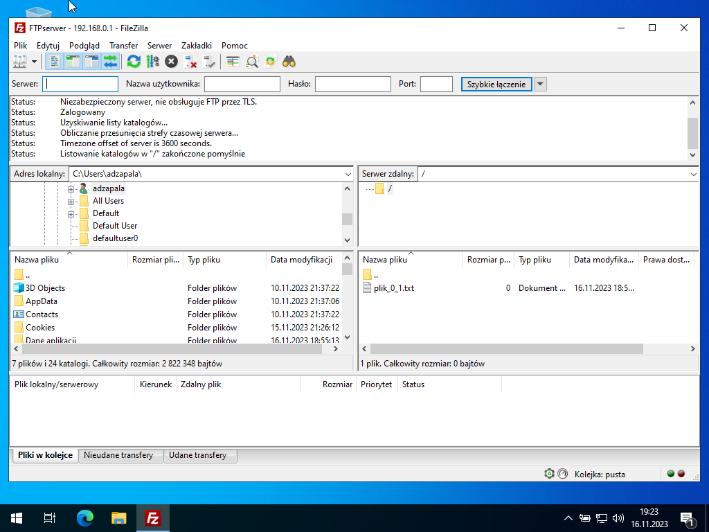Expand the Serwer zdalny path dropdown

694,174
